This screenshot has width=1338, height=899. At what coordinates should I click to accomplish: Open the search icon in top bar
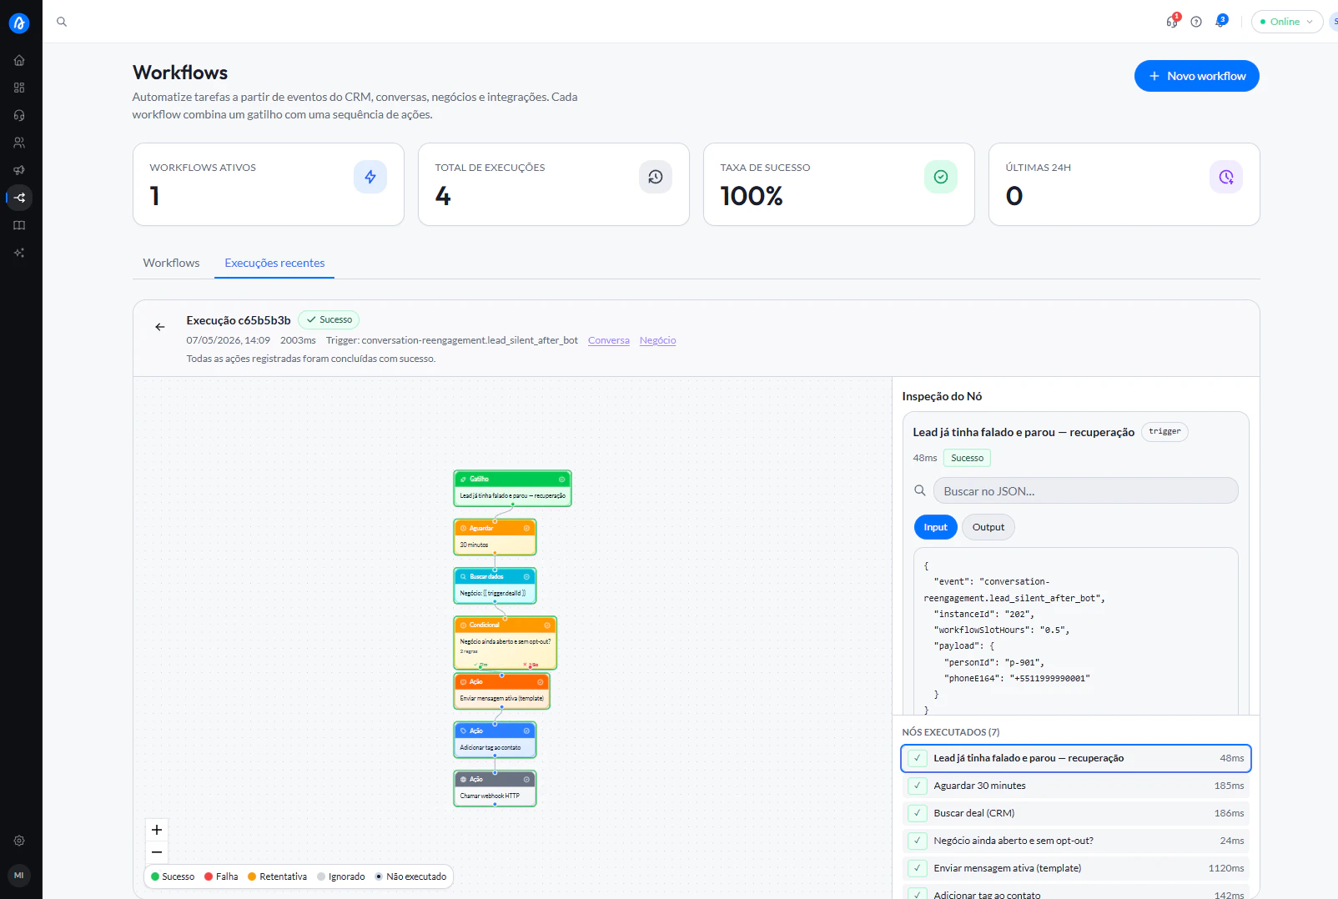(x=62, y=22)
